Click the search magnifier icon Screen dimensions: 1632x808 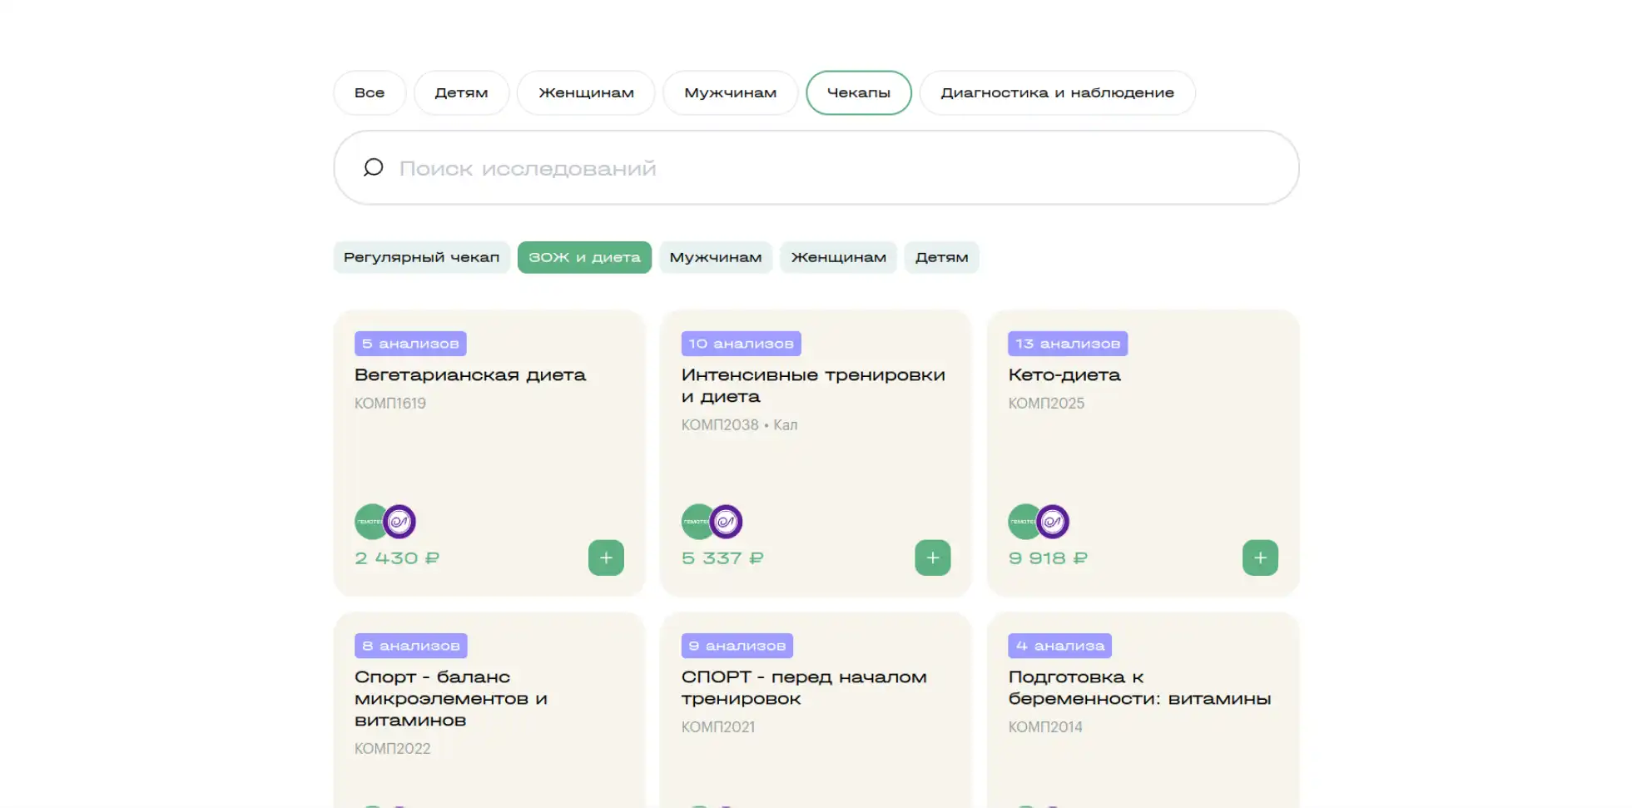point(374,167)
